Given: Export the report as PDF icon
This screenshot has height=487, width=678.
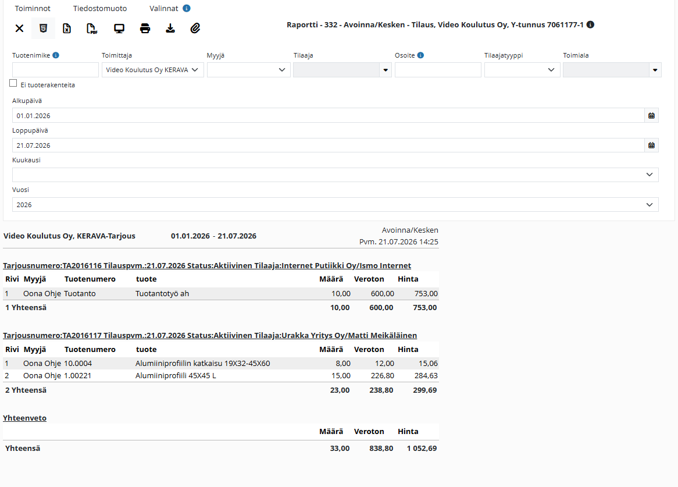Looking at the screenshot, I should [x=92, y=29].
